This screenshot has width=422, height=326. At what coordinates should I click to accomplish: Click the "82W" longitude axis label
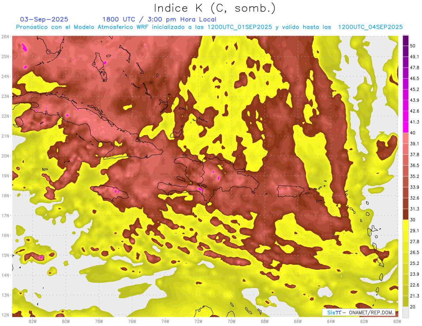(x=33, y=321)
